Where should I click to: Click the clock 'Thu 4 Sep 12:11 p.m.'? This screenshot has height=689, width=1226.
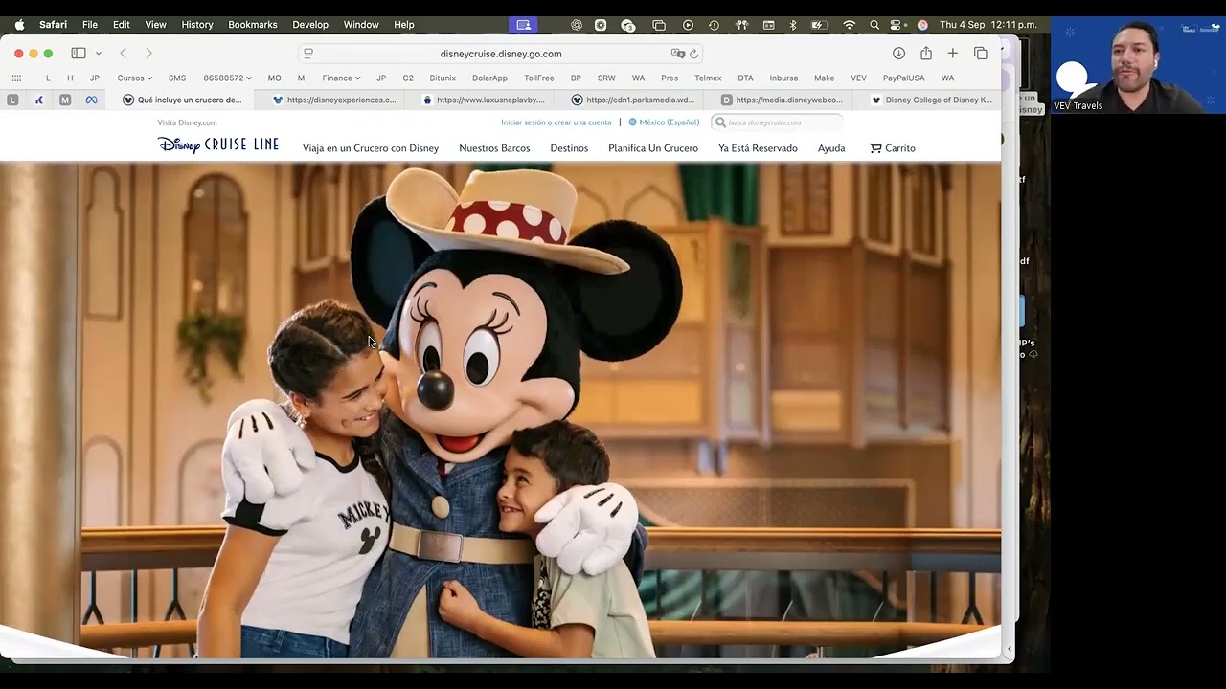pos(988,25)
